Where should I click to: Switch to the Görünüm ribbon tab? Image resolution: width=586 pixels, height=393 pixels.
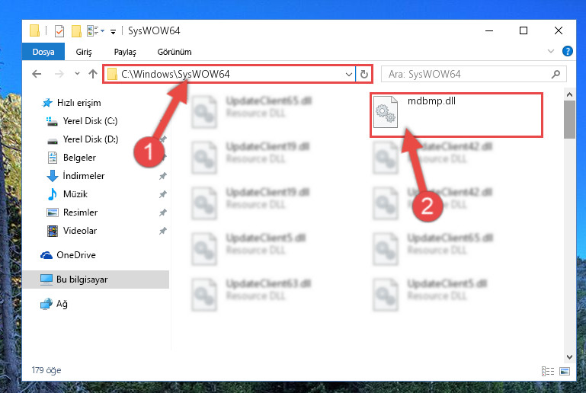175,52
